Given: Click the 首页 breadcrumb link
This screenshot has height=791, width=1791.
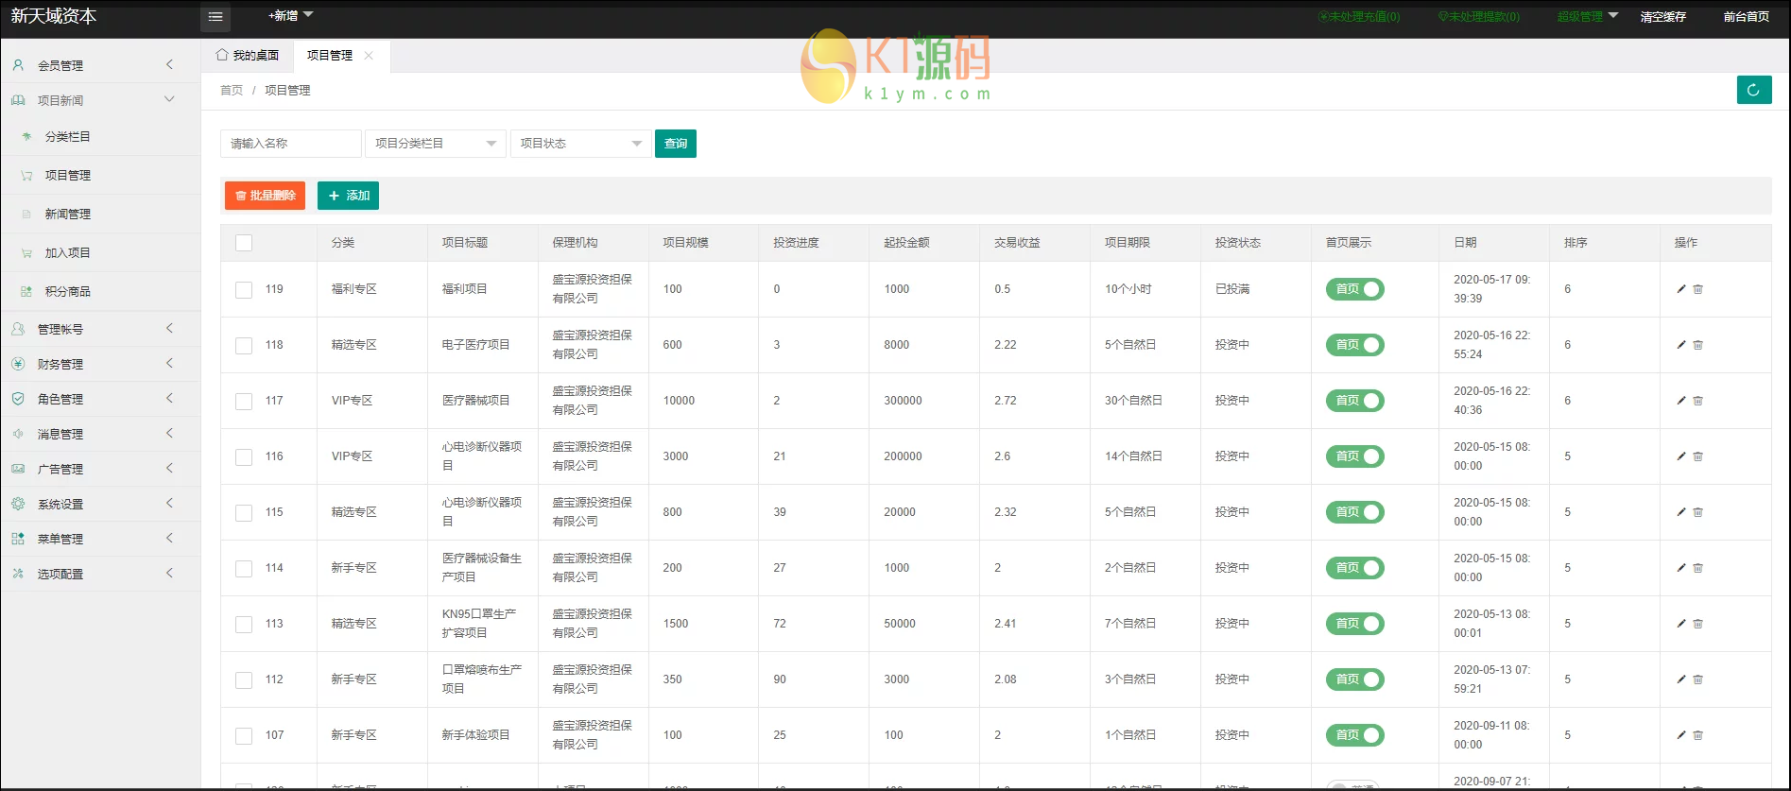Looking at the screenshot, I should 232,91.
